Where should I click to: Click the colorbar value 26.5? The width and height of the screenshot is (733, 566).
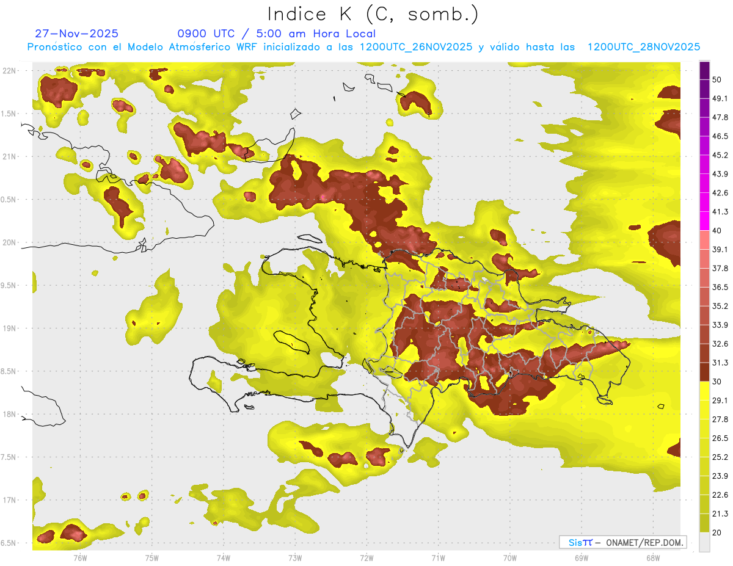click(x=720, y=438)
